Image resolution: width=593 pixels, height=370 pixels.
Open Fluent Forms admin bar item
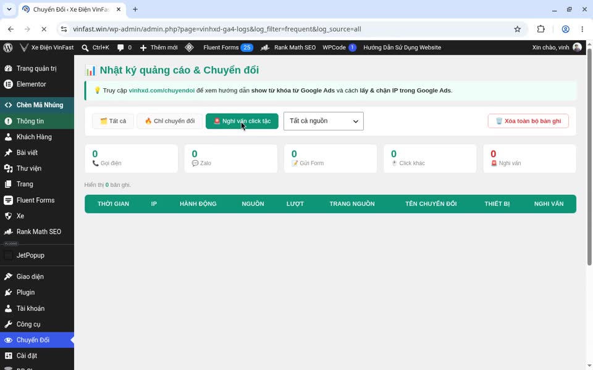click(228, 47)
